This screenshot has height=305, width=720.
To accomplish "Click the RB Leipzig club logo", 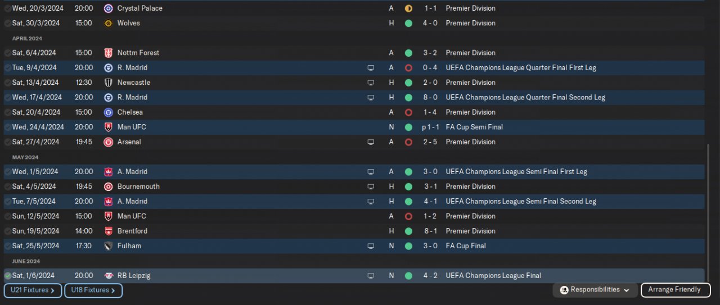I will [109, 276].
